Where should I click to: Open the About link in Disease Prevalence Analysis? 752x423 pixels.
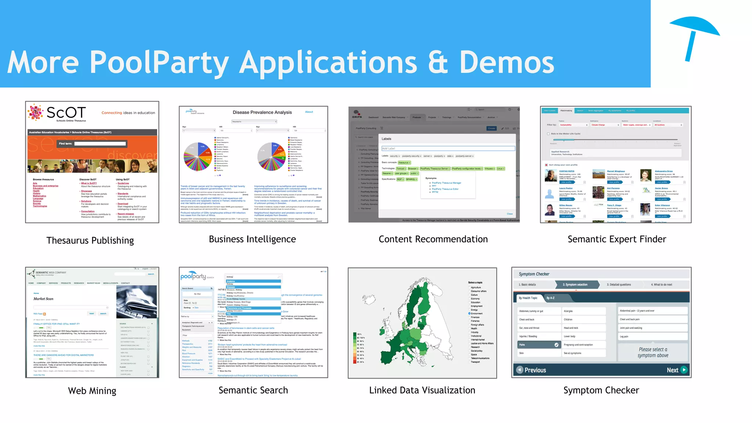pos(309,112)
